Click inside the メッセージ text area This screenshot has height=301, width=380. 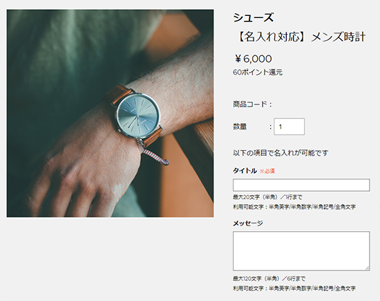pyautogui.click(x=301, y=251)
